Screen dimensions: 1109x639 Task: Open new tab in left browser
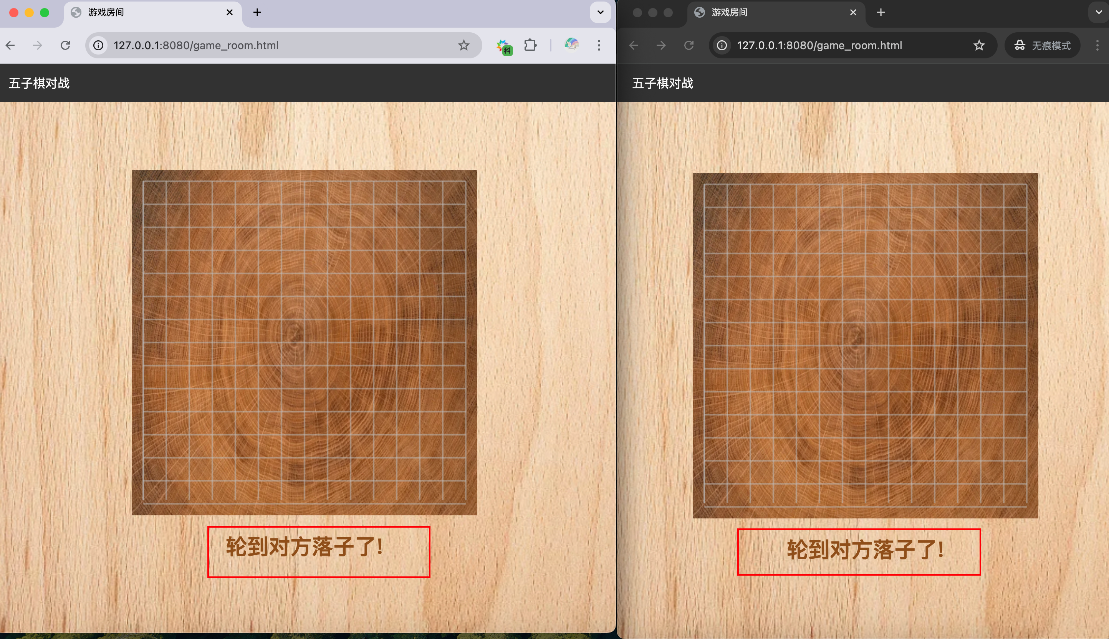click(257, 12)
